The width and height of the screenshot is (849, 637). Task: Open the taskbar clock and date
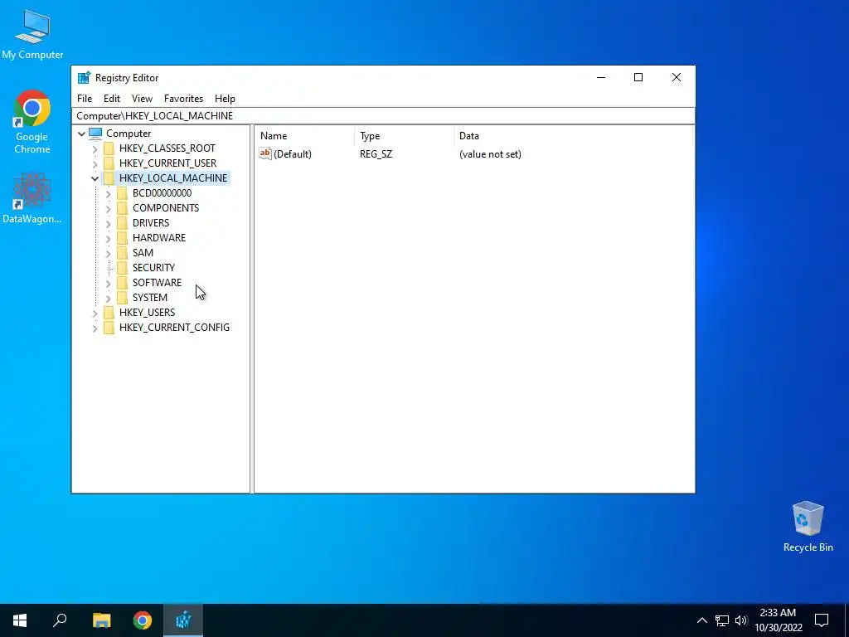(x=778, y=620)
